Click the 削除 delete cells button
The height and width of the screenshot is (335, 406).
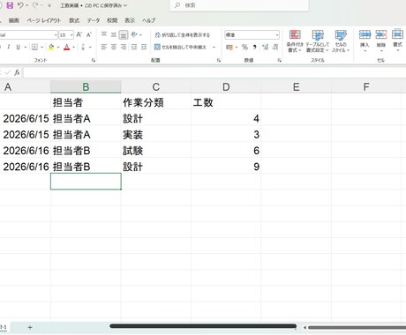(x=381, y=41)
